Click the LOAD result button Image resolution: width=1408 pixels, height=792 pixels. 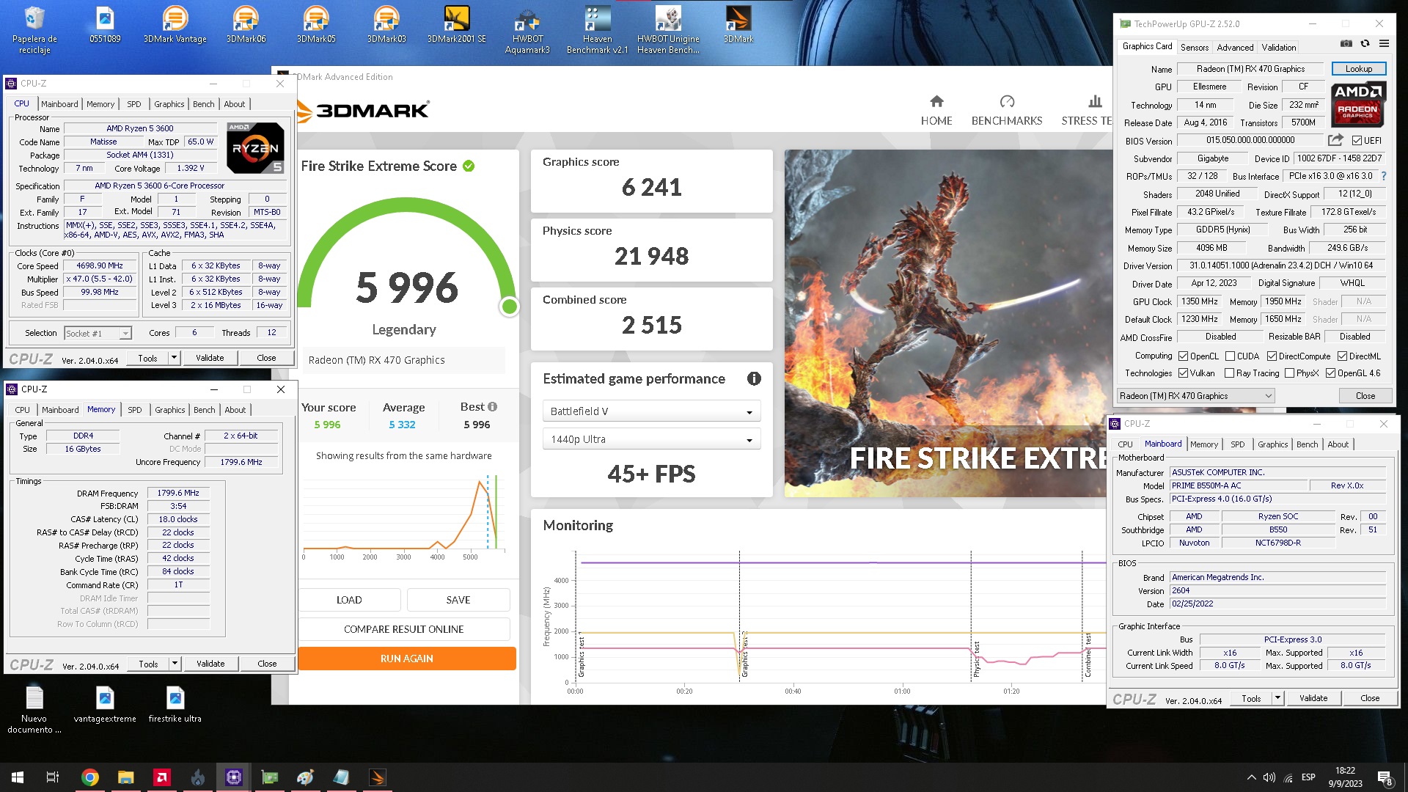[349, 600]
